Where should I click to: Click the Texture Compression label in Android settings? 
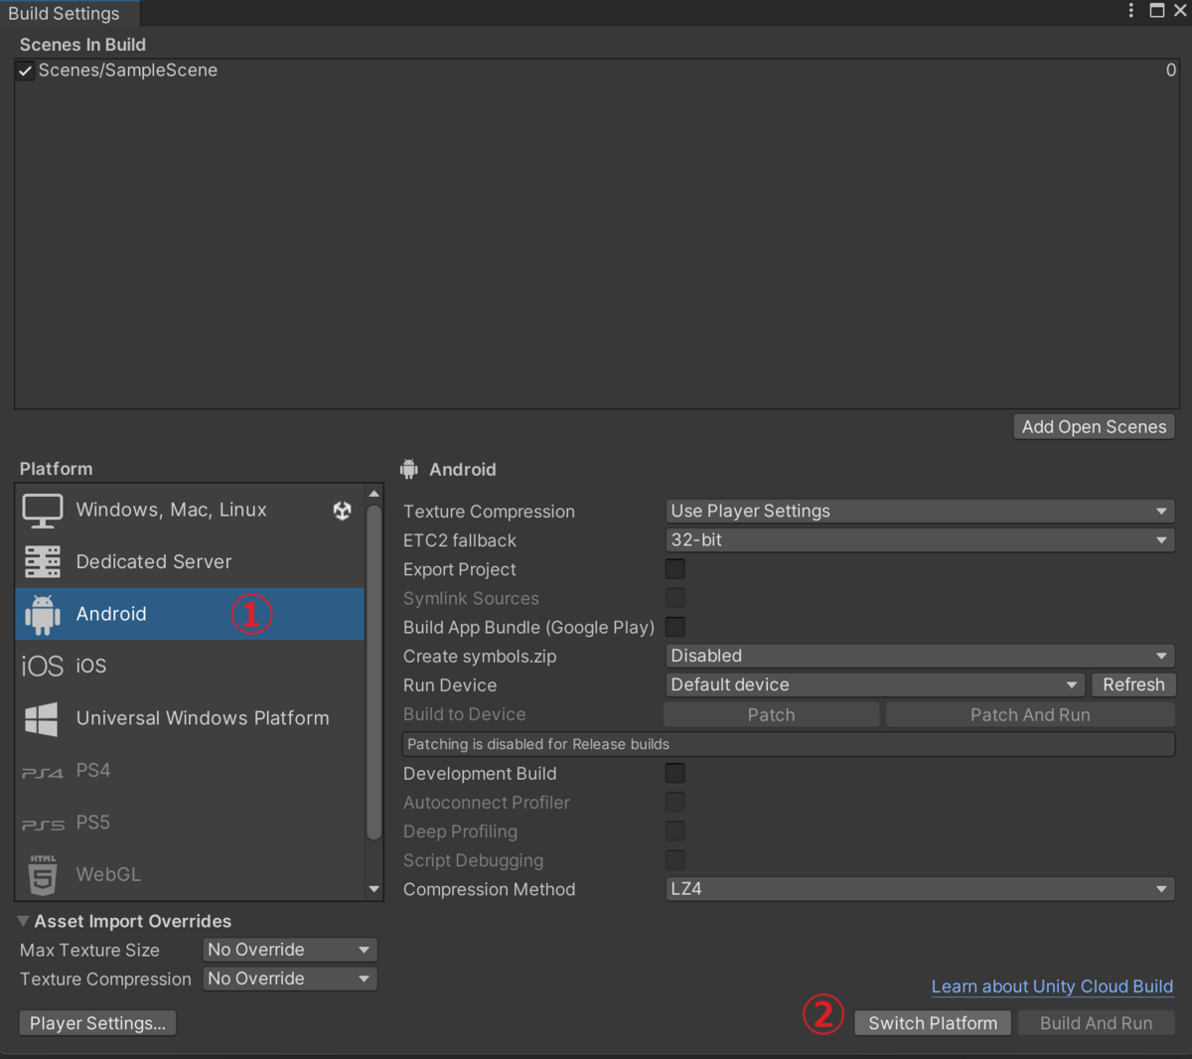pyautogui.click(x=489, y=512)
